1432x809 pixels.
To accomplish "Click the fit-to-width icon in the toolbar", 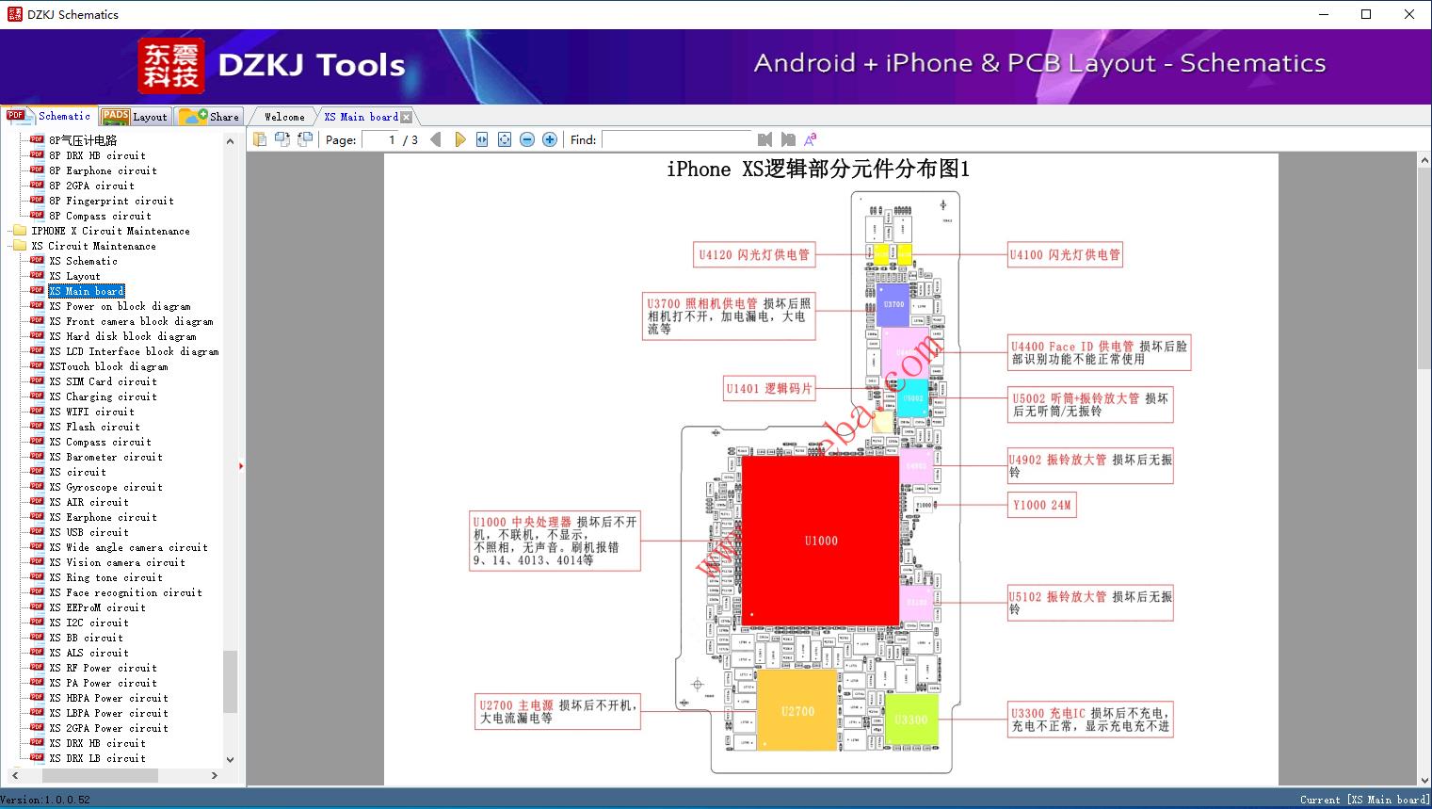I will click(482, 139).
